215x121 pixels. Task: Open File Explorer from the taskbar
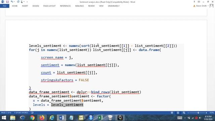(x=13, y=118)
